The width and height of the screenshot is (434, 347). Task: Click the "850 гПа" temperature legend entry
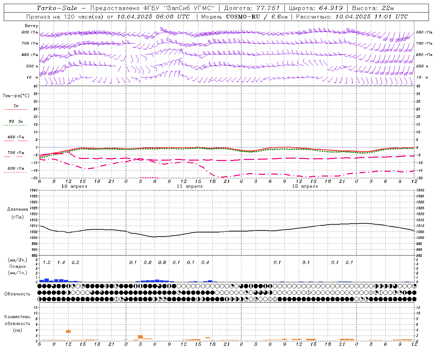(x=16, y=137)
